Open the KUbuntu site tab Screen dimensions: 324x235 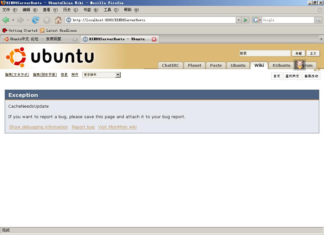point(281,65)
